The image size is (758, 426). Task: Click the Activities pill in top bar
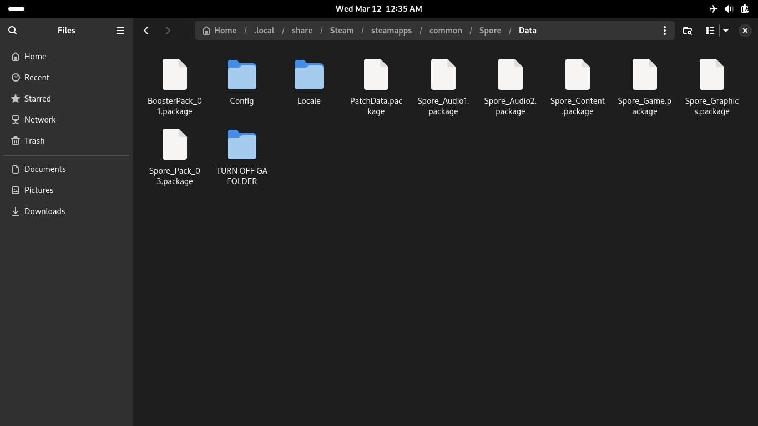pos(16,9)
